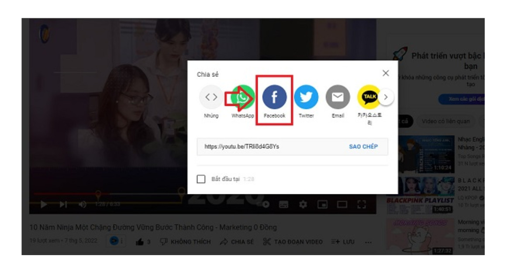Click SAO CHÉP to copy link
Viewport: 524px width, 273px height.
click(x=363, y=147)
